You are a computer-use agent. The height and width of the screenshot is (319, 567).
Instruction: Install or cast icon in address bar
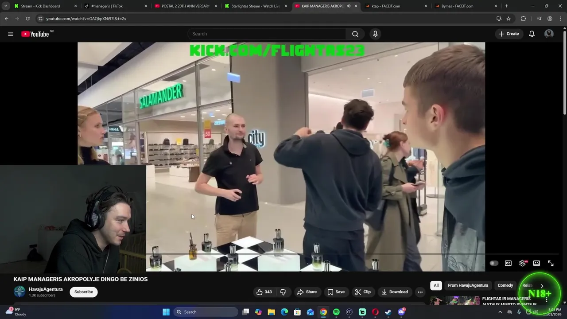[x=499, y=19]
